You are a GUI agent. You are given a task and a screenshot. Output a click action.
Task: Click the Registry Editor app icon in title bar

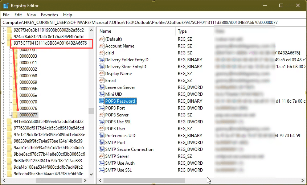coord(6,6)
